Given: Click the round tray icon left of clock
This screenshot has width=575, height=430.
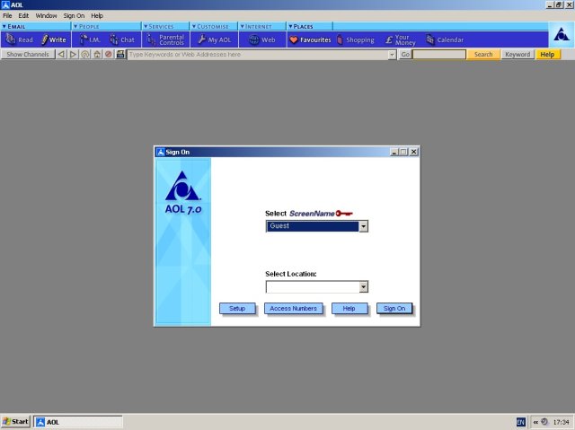Looking at the screenshot, I should click(544, 422).
